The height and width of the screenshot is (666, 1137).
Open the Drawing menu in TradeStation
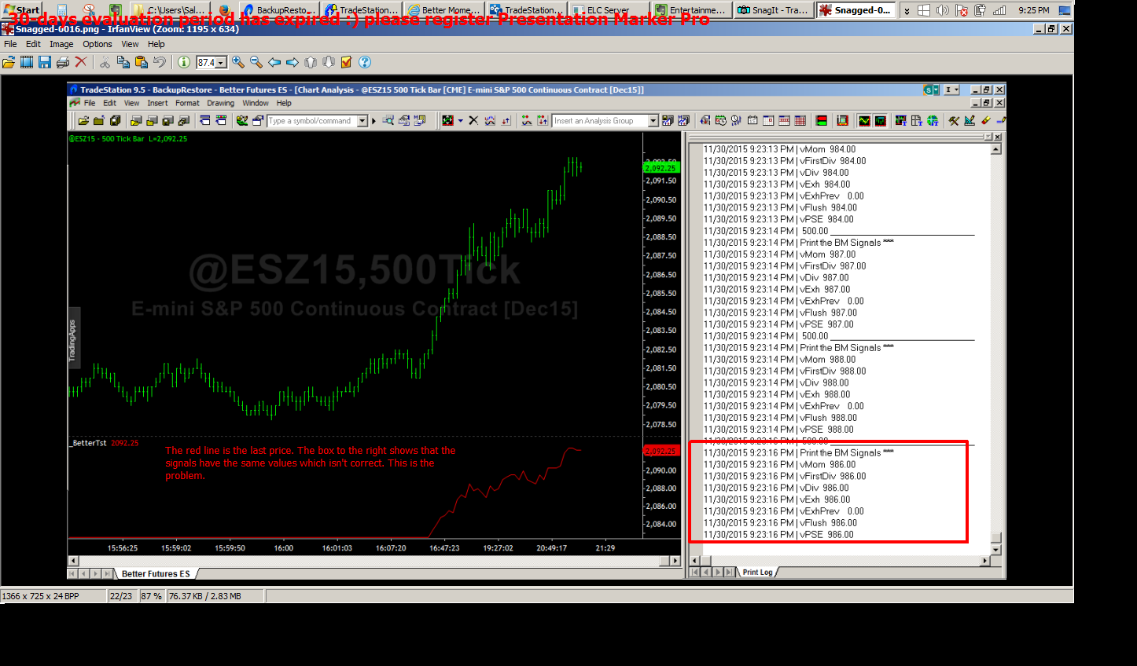click(220, 103)
